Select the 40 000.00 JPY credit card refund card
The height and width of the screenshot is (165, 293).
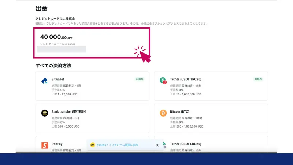[x=92, y=43]
